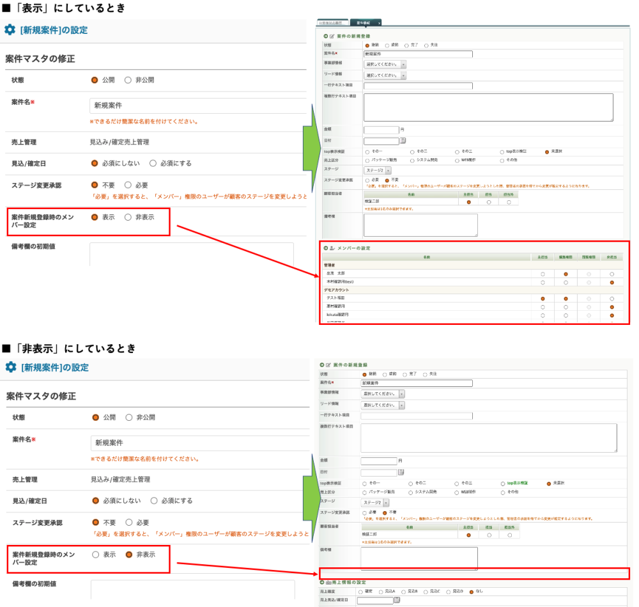This screenshot has height=607, width=639.
Task: Close the active tab using its x icon
Action: [x=379, y=23]
